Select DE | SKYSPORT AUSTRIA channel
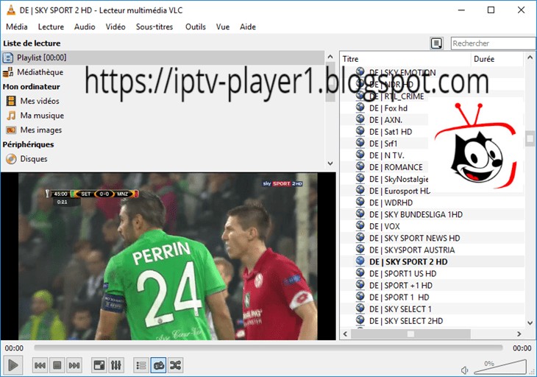The image size is (537, 377). 412,250
